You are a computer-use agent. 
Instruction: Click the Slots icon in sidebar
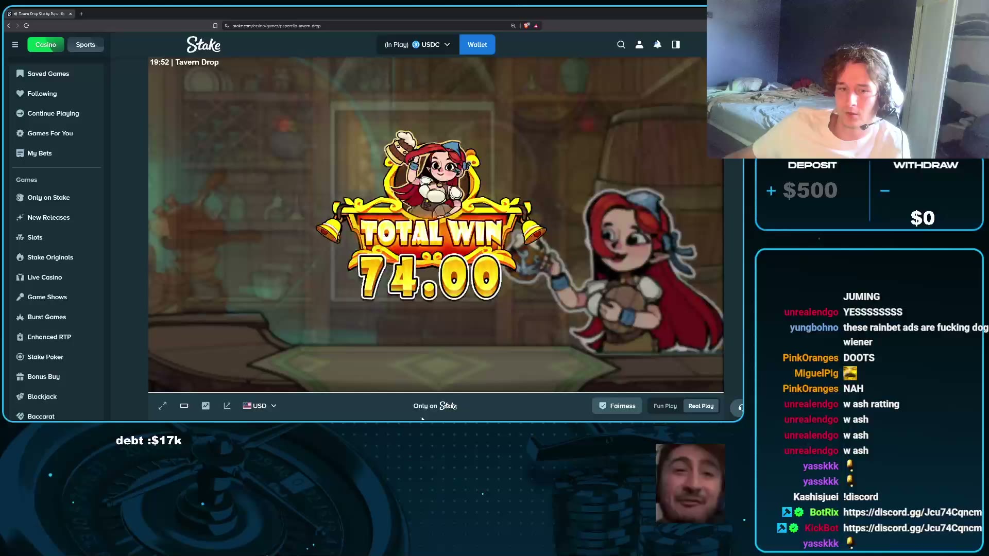[x=20, y=237]
